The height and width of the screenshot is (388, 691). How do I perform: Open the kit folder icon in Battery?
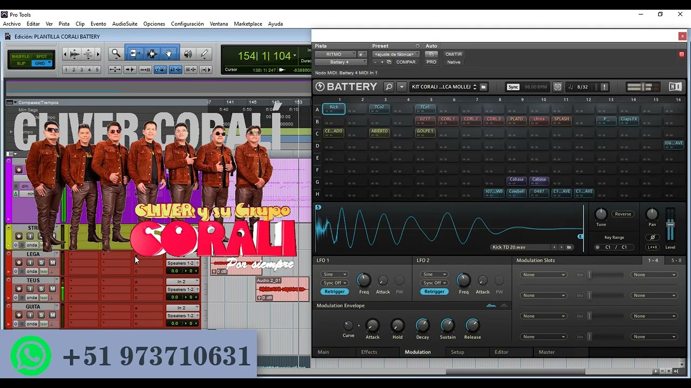[484, 87]
